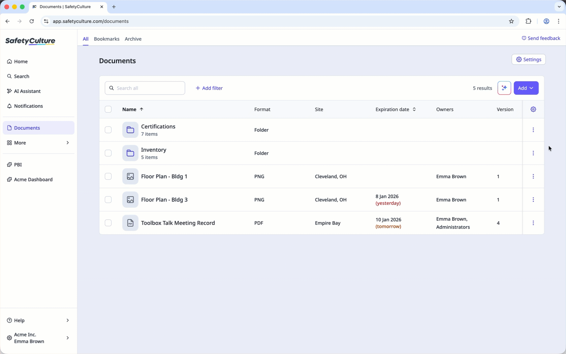Open browser extensions puzzle icon
The image size is (566, 354).
(528, 21)
